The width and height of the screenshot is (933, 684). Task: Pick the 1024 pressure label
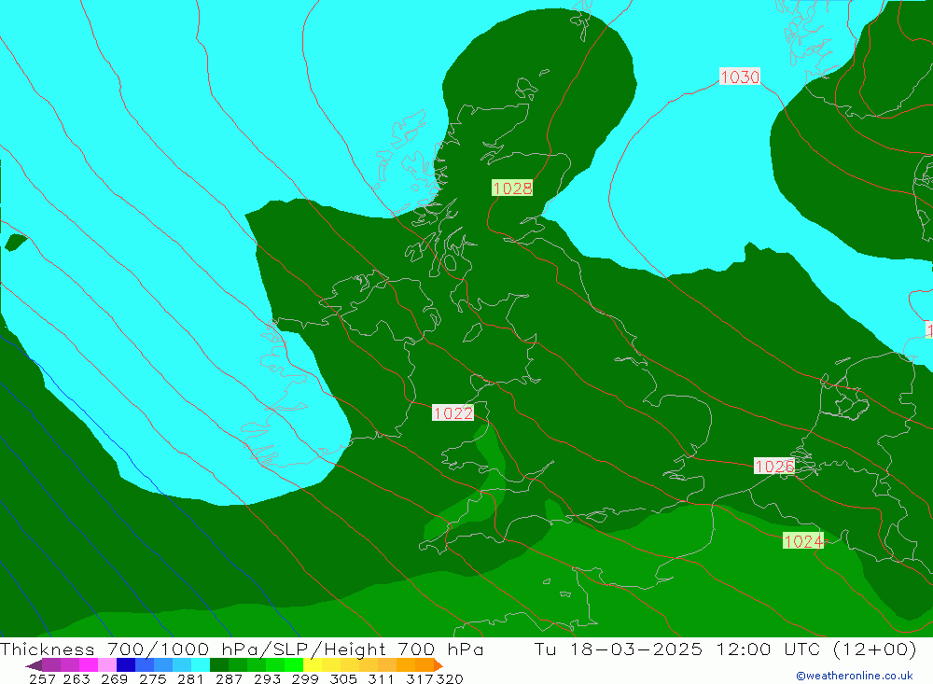point(803,540)
